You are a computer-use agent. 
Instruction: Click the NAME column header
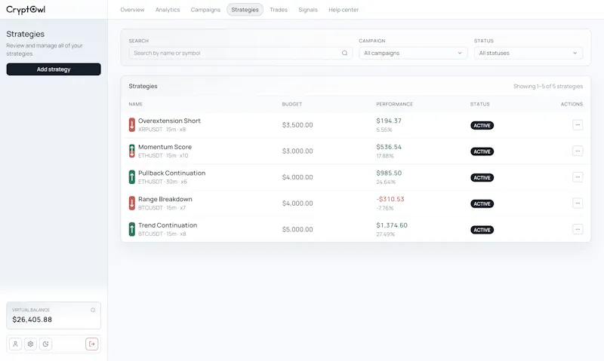[136, 104]
